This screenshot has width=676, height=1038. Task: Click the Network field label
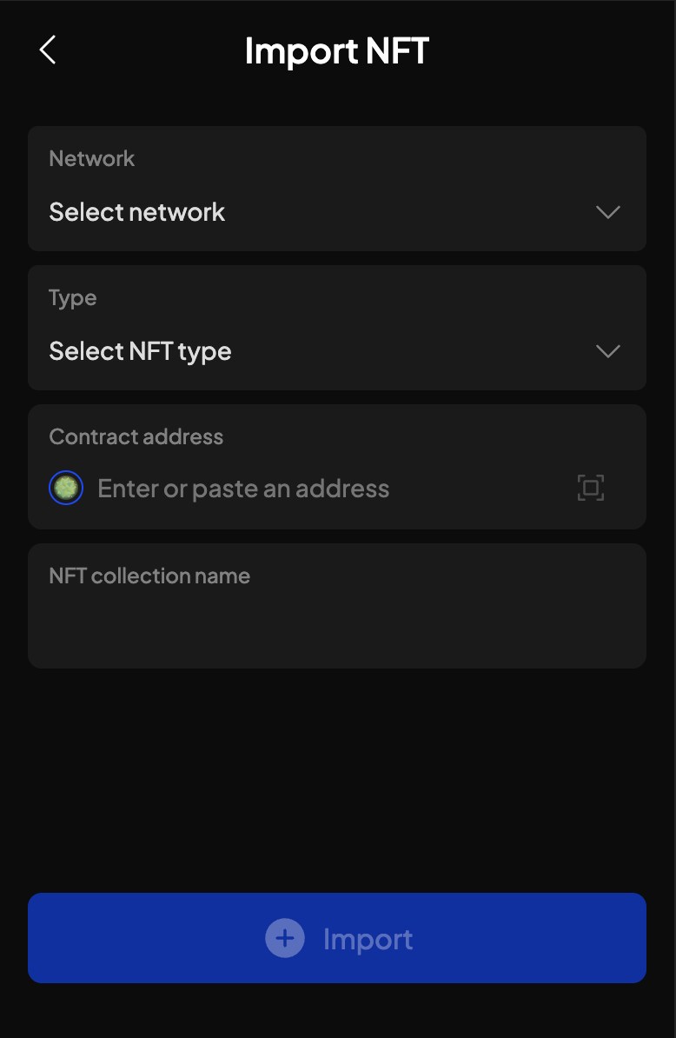[x=92, y=159]
